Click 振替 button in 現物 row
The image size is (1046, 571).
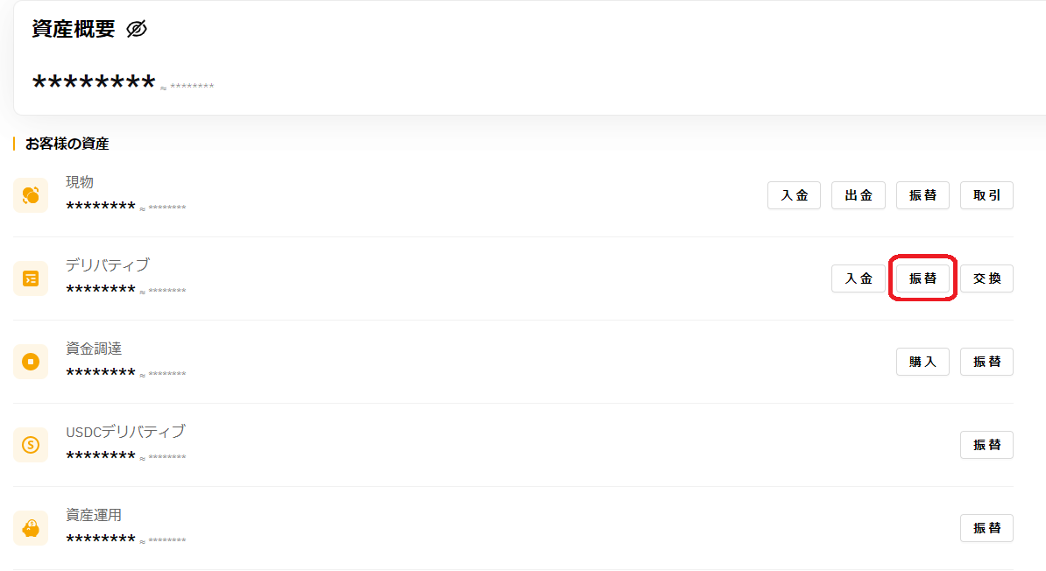point(922,195)
